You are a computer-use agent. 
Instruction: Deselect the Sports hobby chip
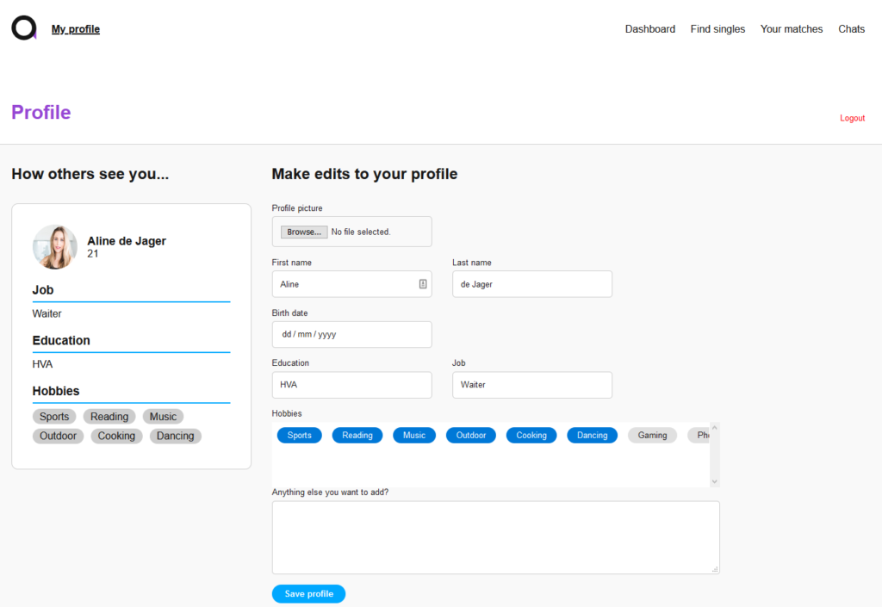pyautogui.click(x=299, y=436)
